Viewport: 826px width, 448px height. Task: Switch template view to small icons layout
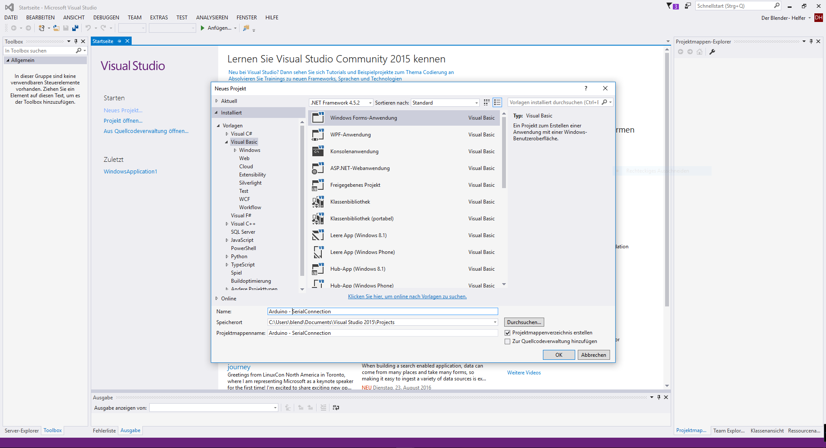point(486,102)
